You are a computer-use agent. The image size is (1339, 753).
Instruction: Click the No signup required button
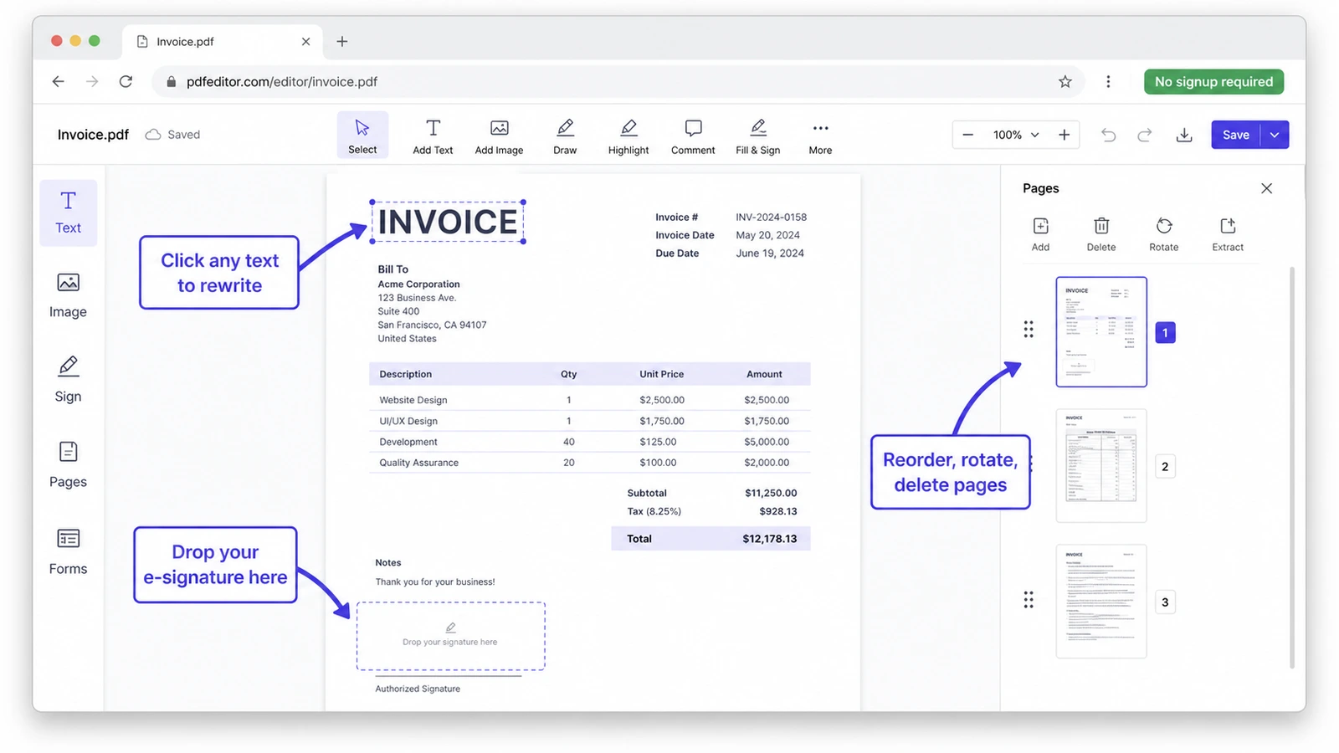(x=1213, y=82)
